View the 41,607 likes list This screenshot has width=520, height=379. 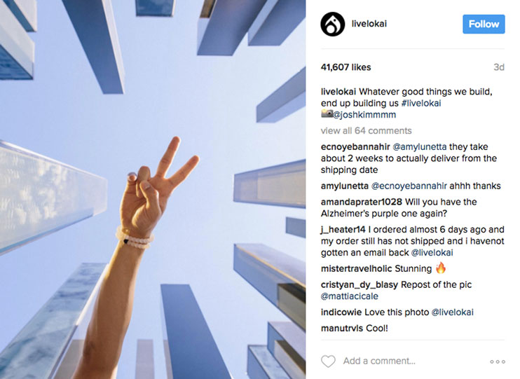345,67
